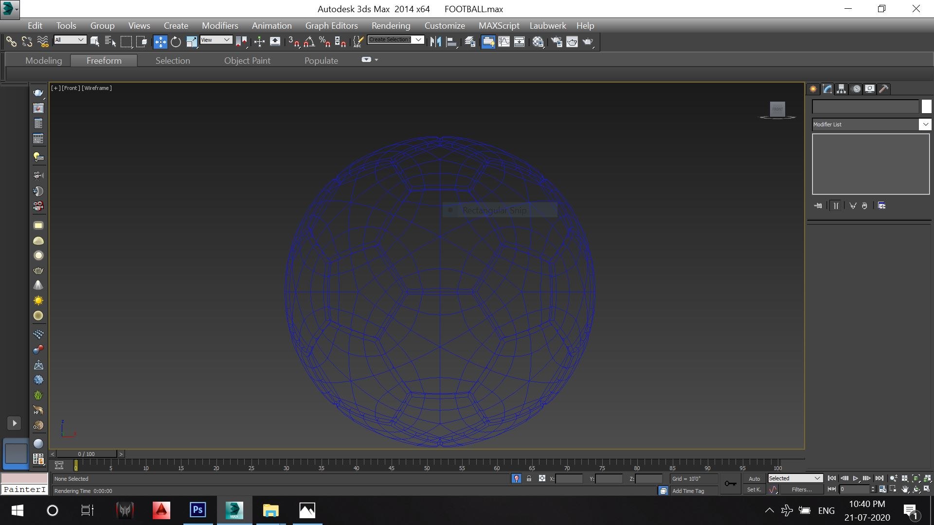Toggle the 3D Snaps button
934x525 pixels.
click(293, 42)
